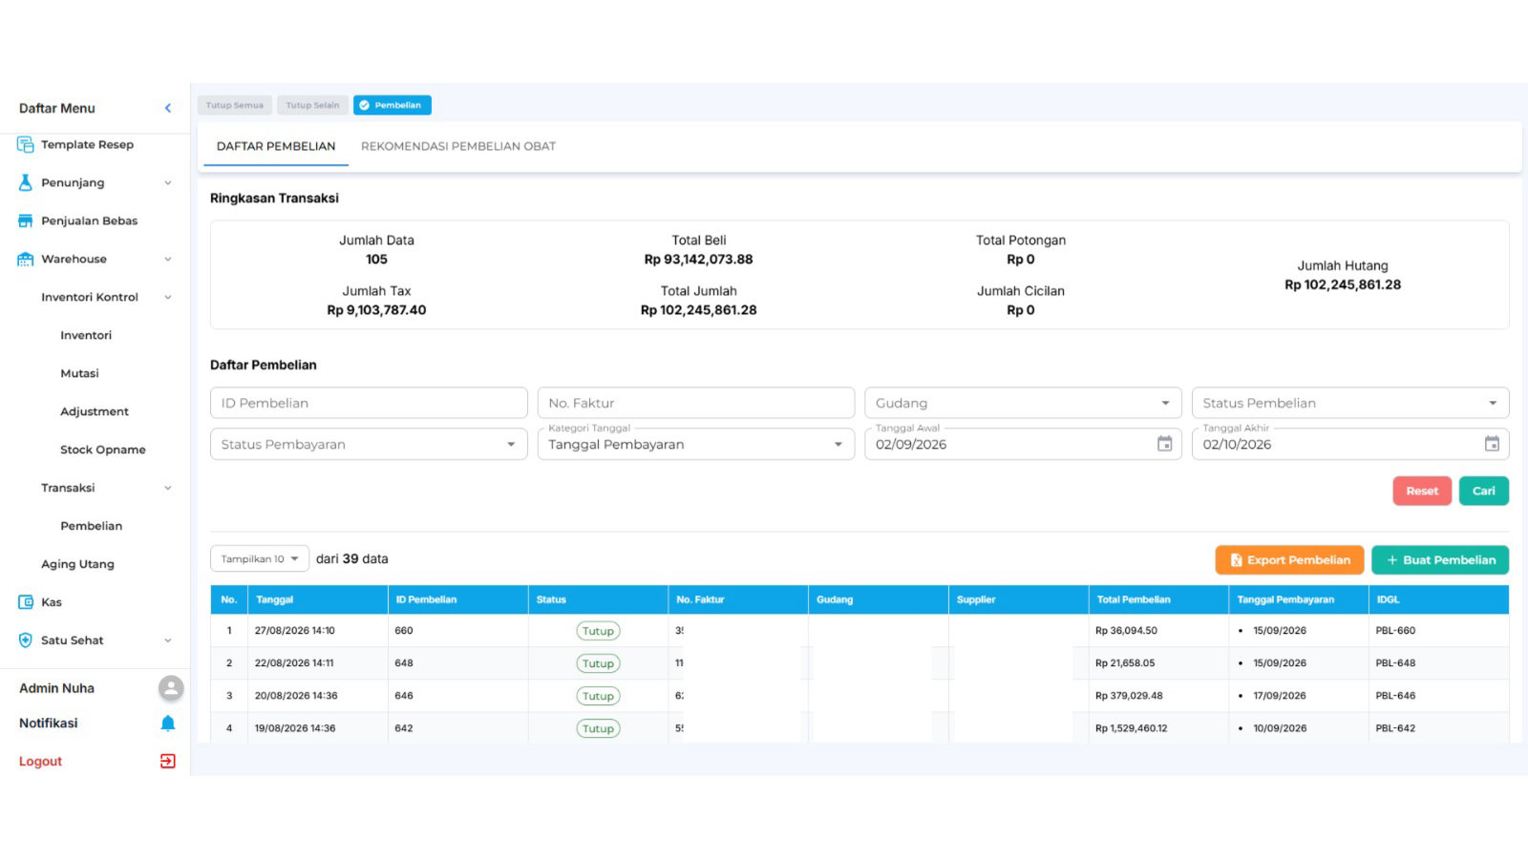Open the Status Pembayaran dropdown
1528x859 pixels.
[x=369, y=444]
